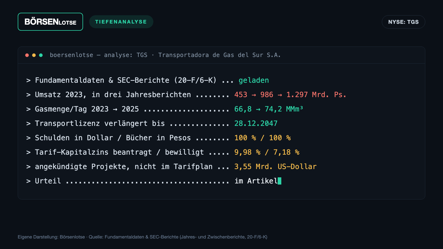Click the 9,98 % / 7,18 % tariff rate value
The width and height of the screenshot is (443, 249).
point(267,152)
